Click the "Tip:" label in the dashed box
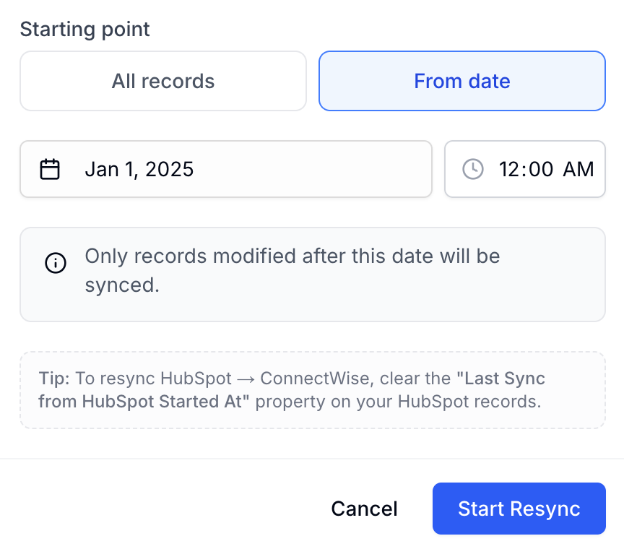The width and height of the screenshot is (624, 549). (x=54, y=379)
